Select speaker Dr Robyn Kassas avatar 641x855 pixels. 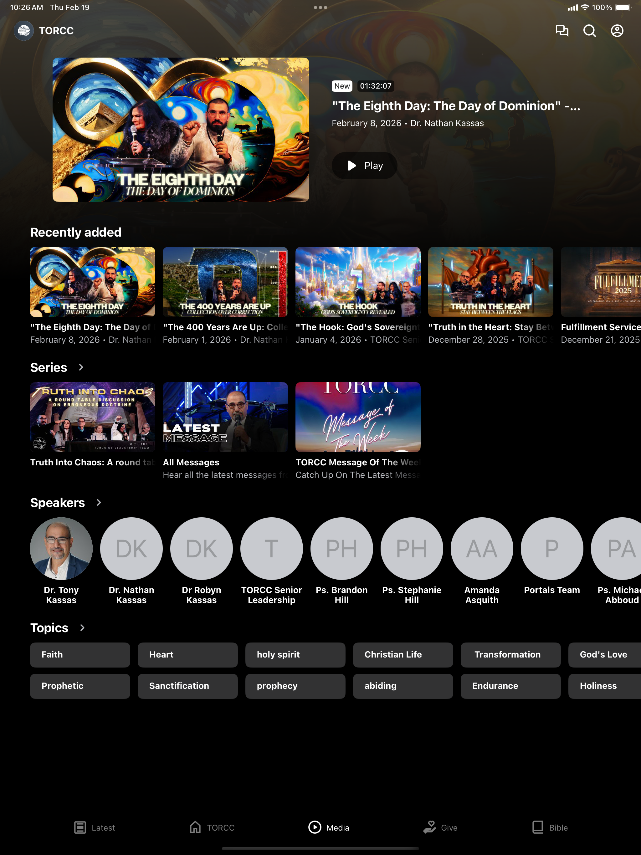pyautogui.click(x=202, y=549)
